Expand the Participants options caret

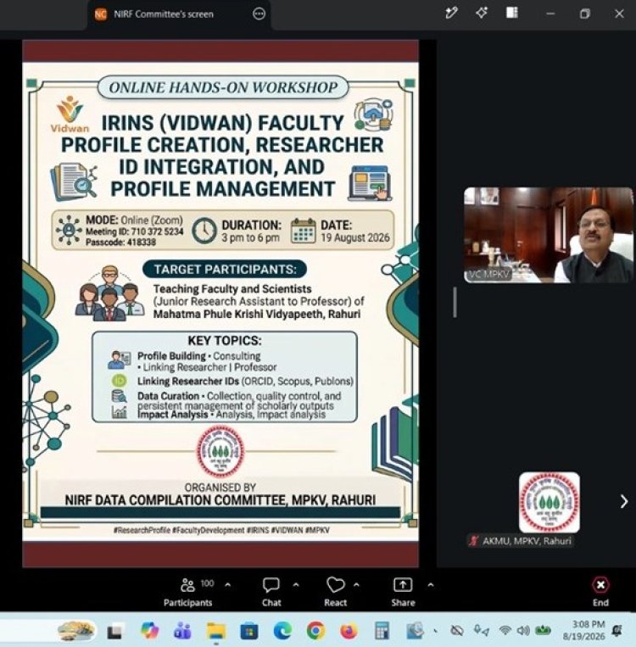click(x=227, y=585)
